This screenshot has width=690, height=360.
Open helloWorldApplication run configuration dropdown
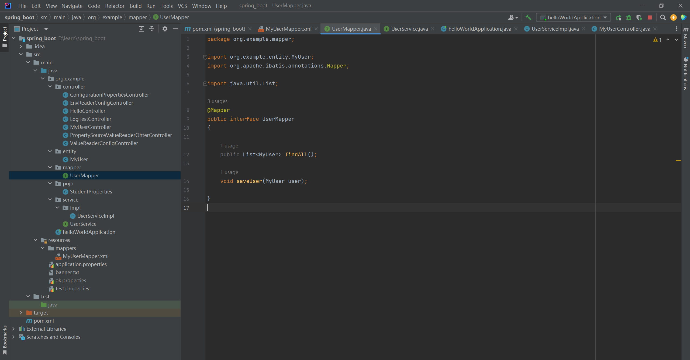click(574, 17)
